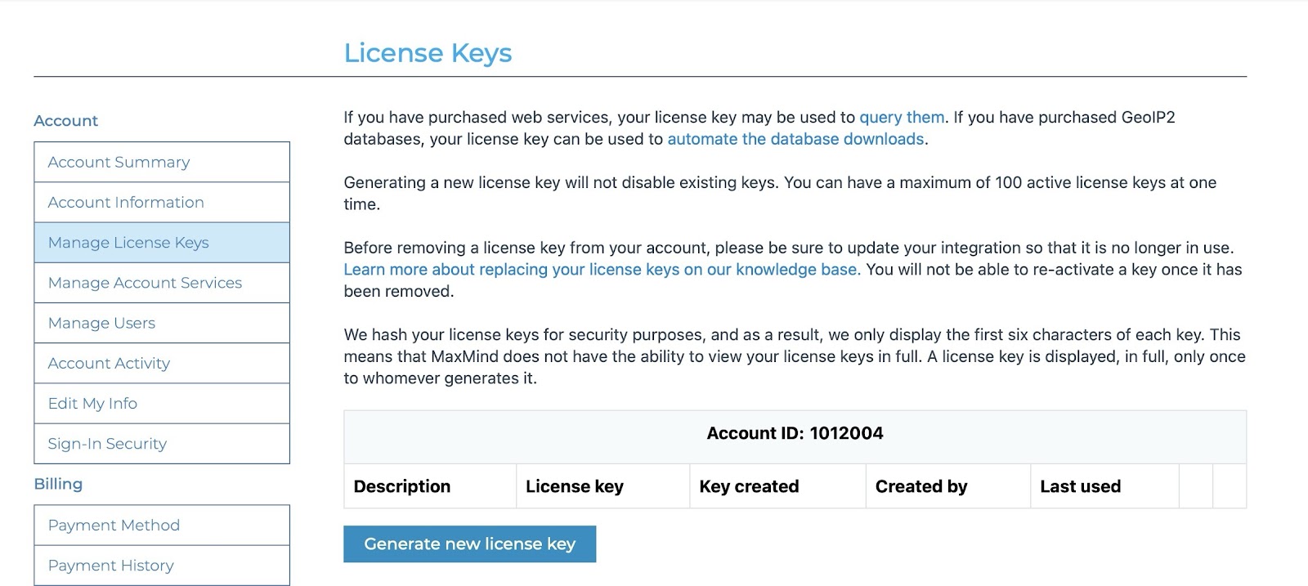The image size is (1308, 586).
Task: Click Generate new license key button
Action: click(x=469, y=544)
